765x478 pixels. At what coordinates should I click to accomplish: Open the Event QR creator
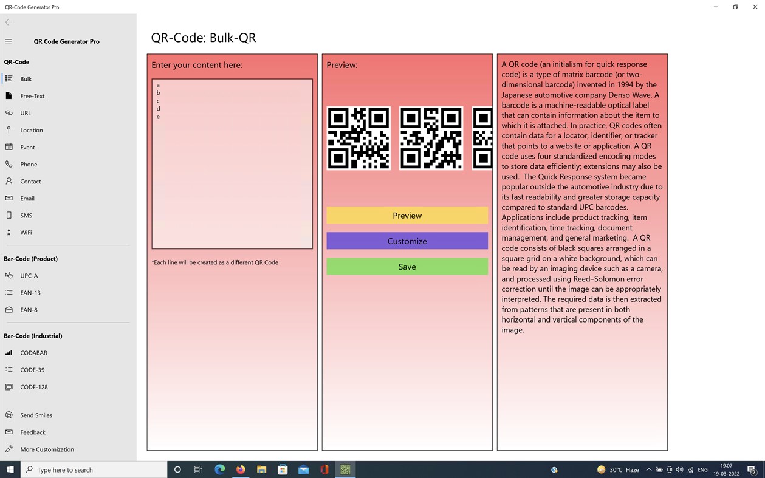coord(27,146)
